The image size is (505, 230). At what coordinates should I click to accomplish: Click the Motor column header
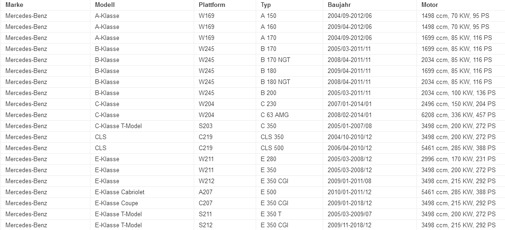430,5
